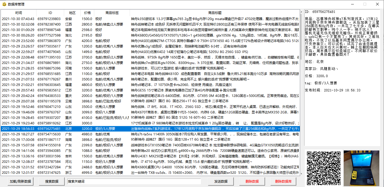The image size is (384, 187).
Task: Select the 湖北 row priced 2195.0
Action: 150,35
